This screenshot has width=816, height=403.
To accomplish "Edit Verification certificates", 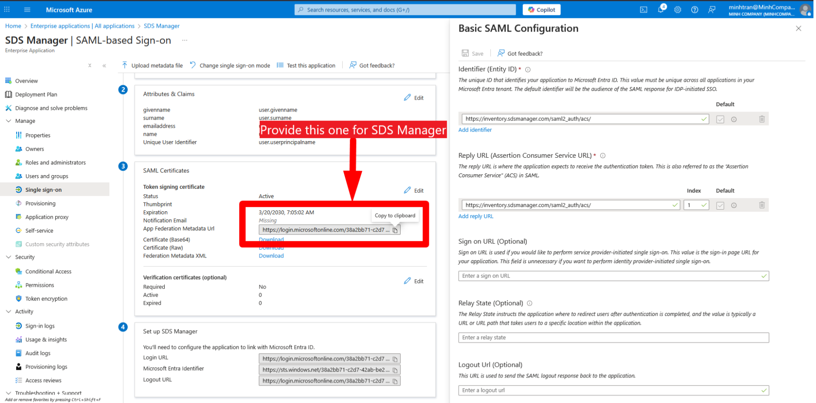I will point(414,281).
